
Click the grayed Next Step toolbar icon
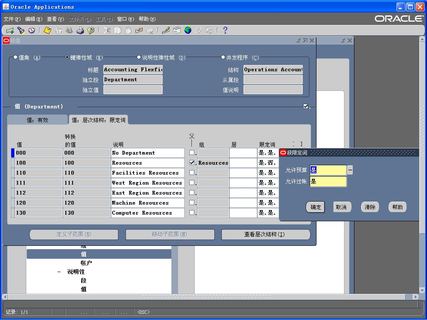58,30
